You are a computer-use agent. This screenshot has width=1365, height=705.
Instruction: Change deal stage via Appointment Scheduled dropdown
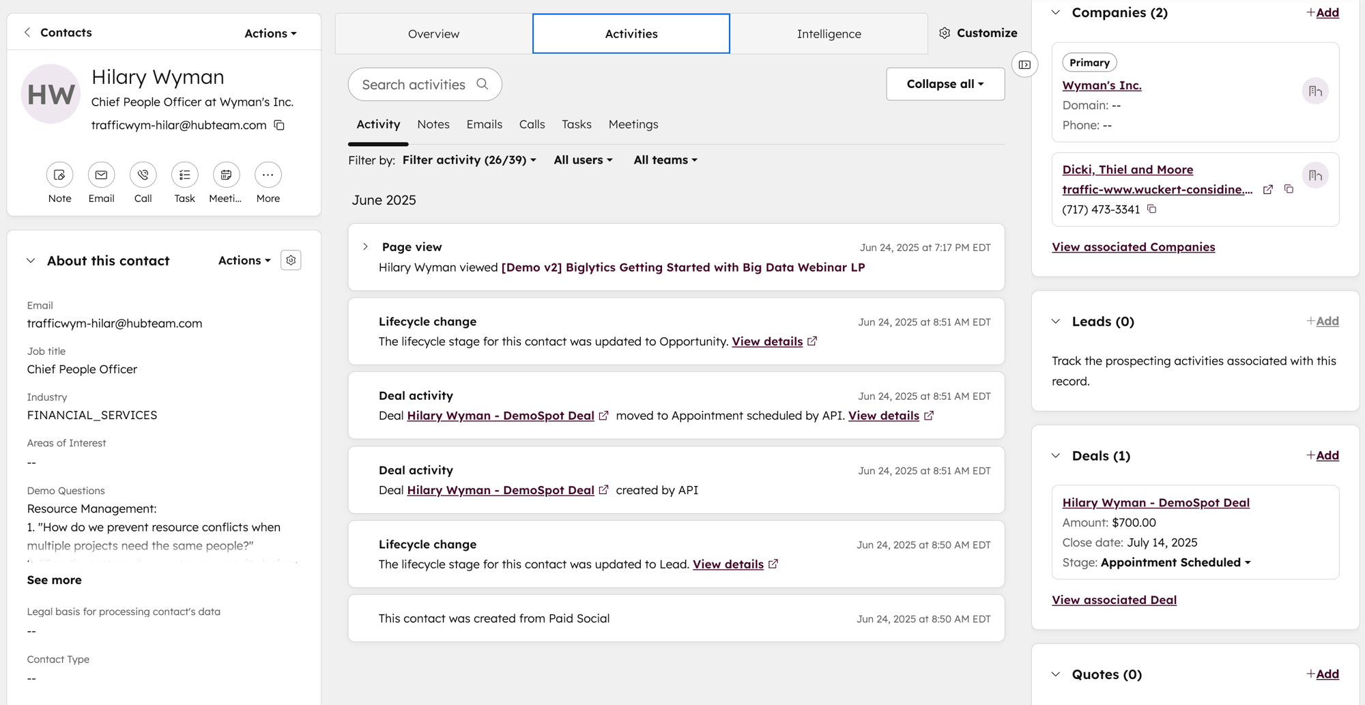coord(1175,562)
